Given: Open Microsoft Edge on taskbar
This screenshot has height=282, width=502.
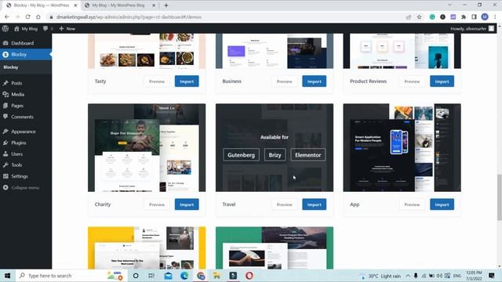Looking at the screenshot, I should coord(184,276).
